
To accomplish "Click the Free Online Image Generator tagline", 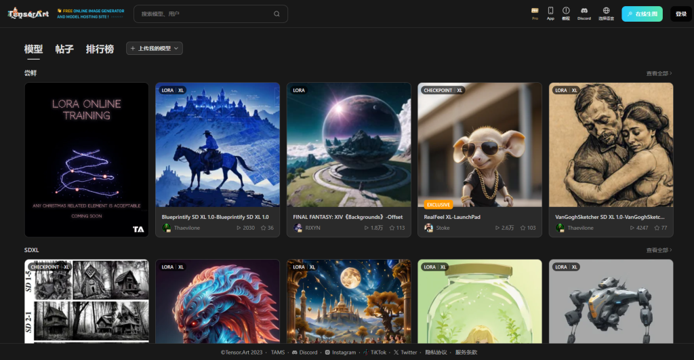I will pyautogui.click(x=91, y=14).
